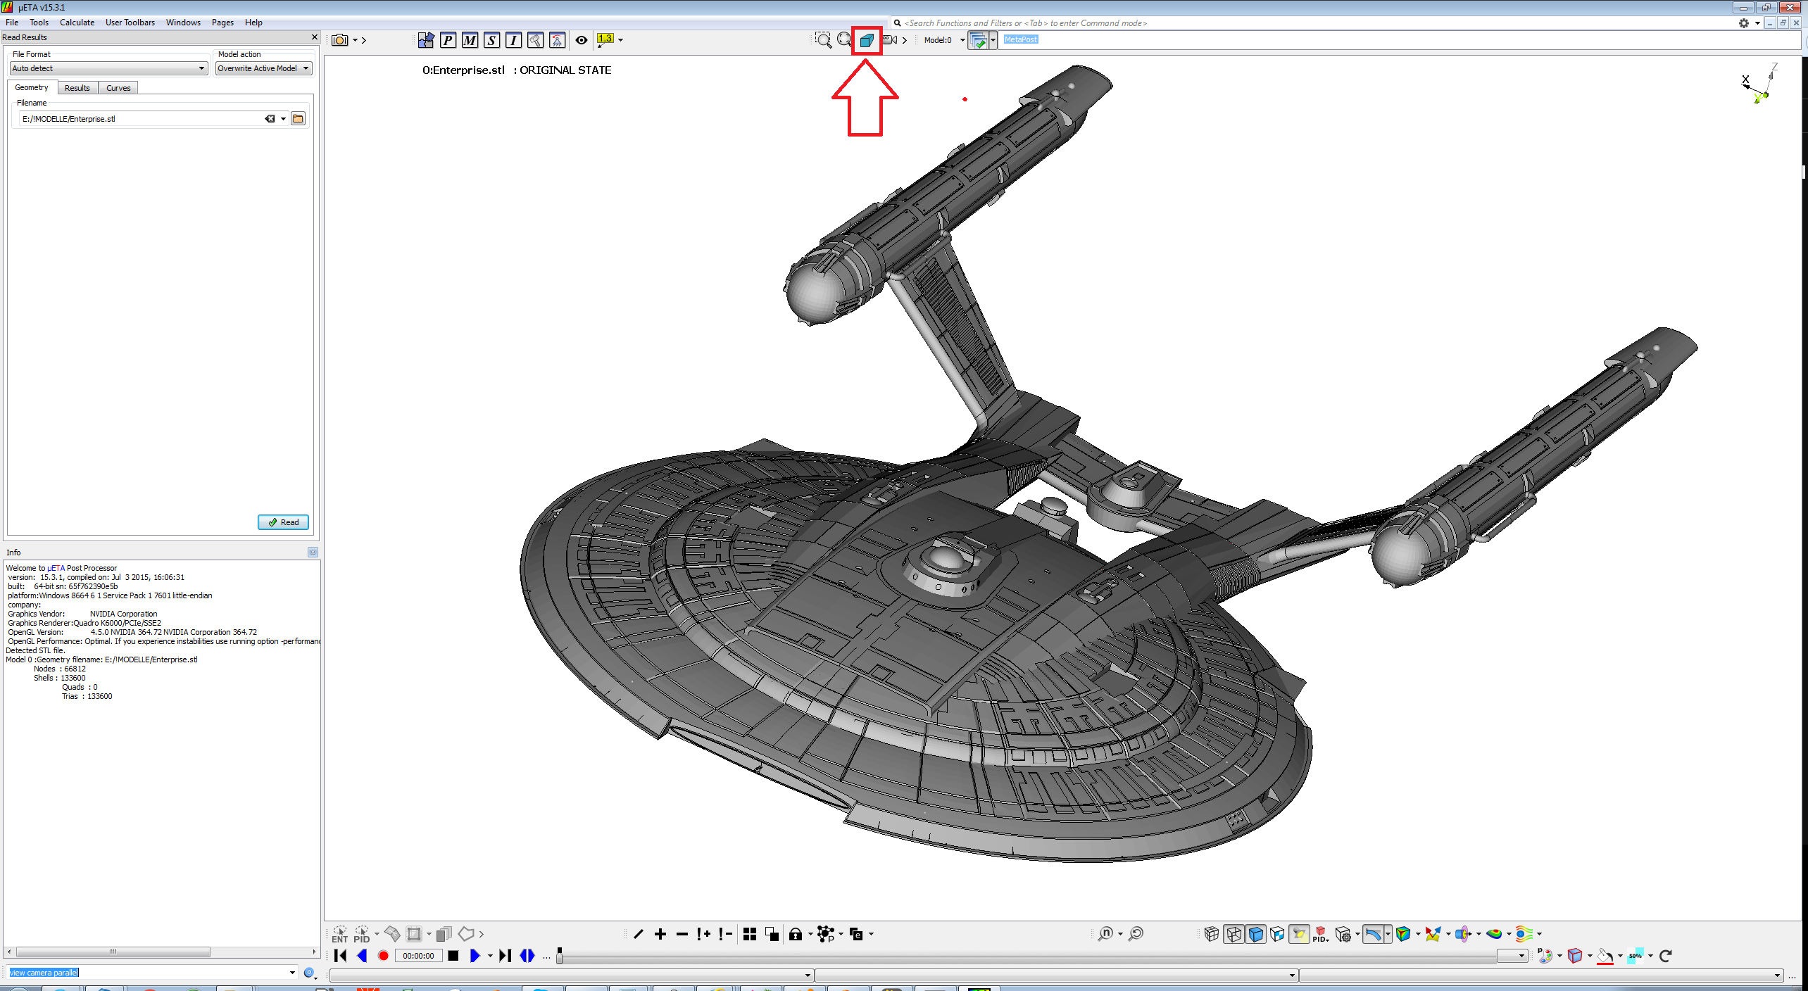The width and height of the screenshot is (1808, 991).
Task: Open the Calculate menu
Action: click(77, 23)
